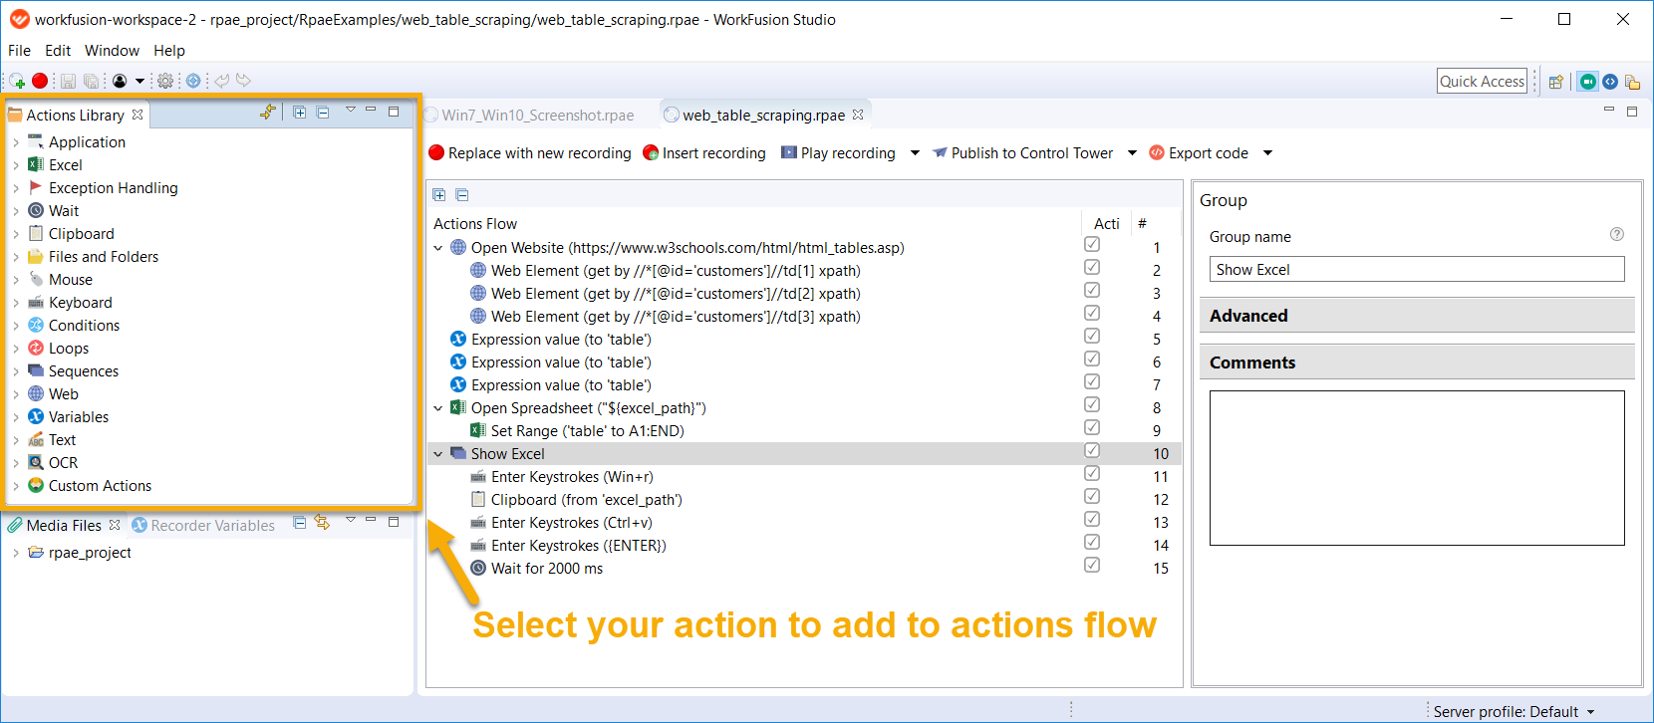Close the web_table_scraping.rpae editor tab
This screenshot has height=723, width=1654.
(858, 115)
